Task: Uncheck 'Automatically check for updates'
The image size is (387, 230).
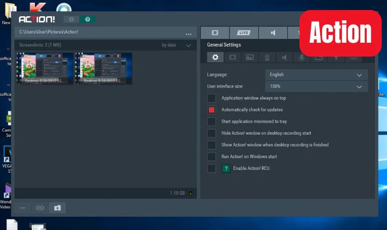Action: (211, 109)
